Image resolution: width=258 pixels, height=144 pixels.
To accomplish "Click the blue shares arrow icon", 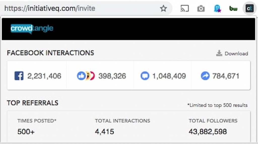I will tap(205, 76).
